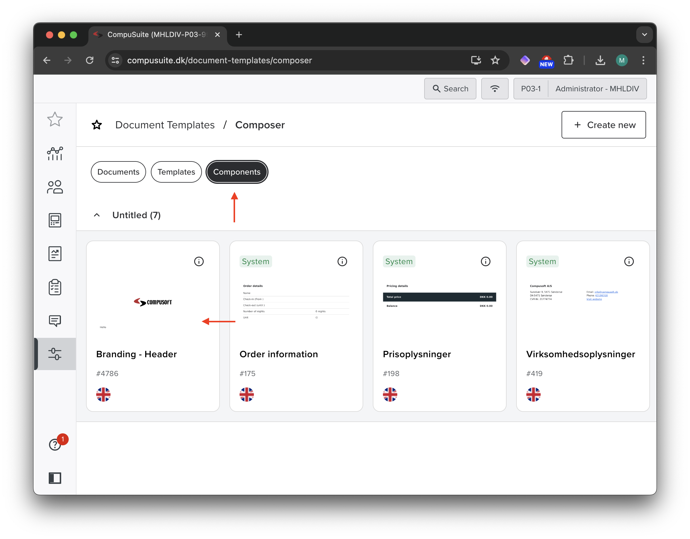The width and height of the screenshot is (690, 539).
Task: Click the point-of-sale terminal sidebar icon
Action: tap(55, 220)
